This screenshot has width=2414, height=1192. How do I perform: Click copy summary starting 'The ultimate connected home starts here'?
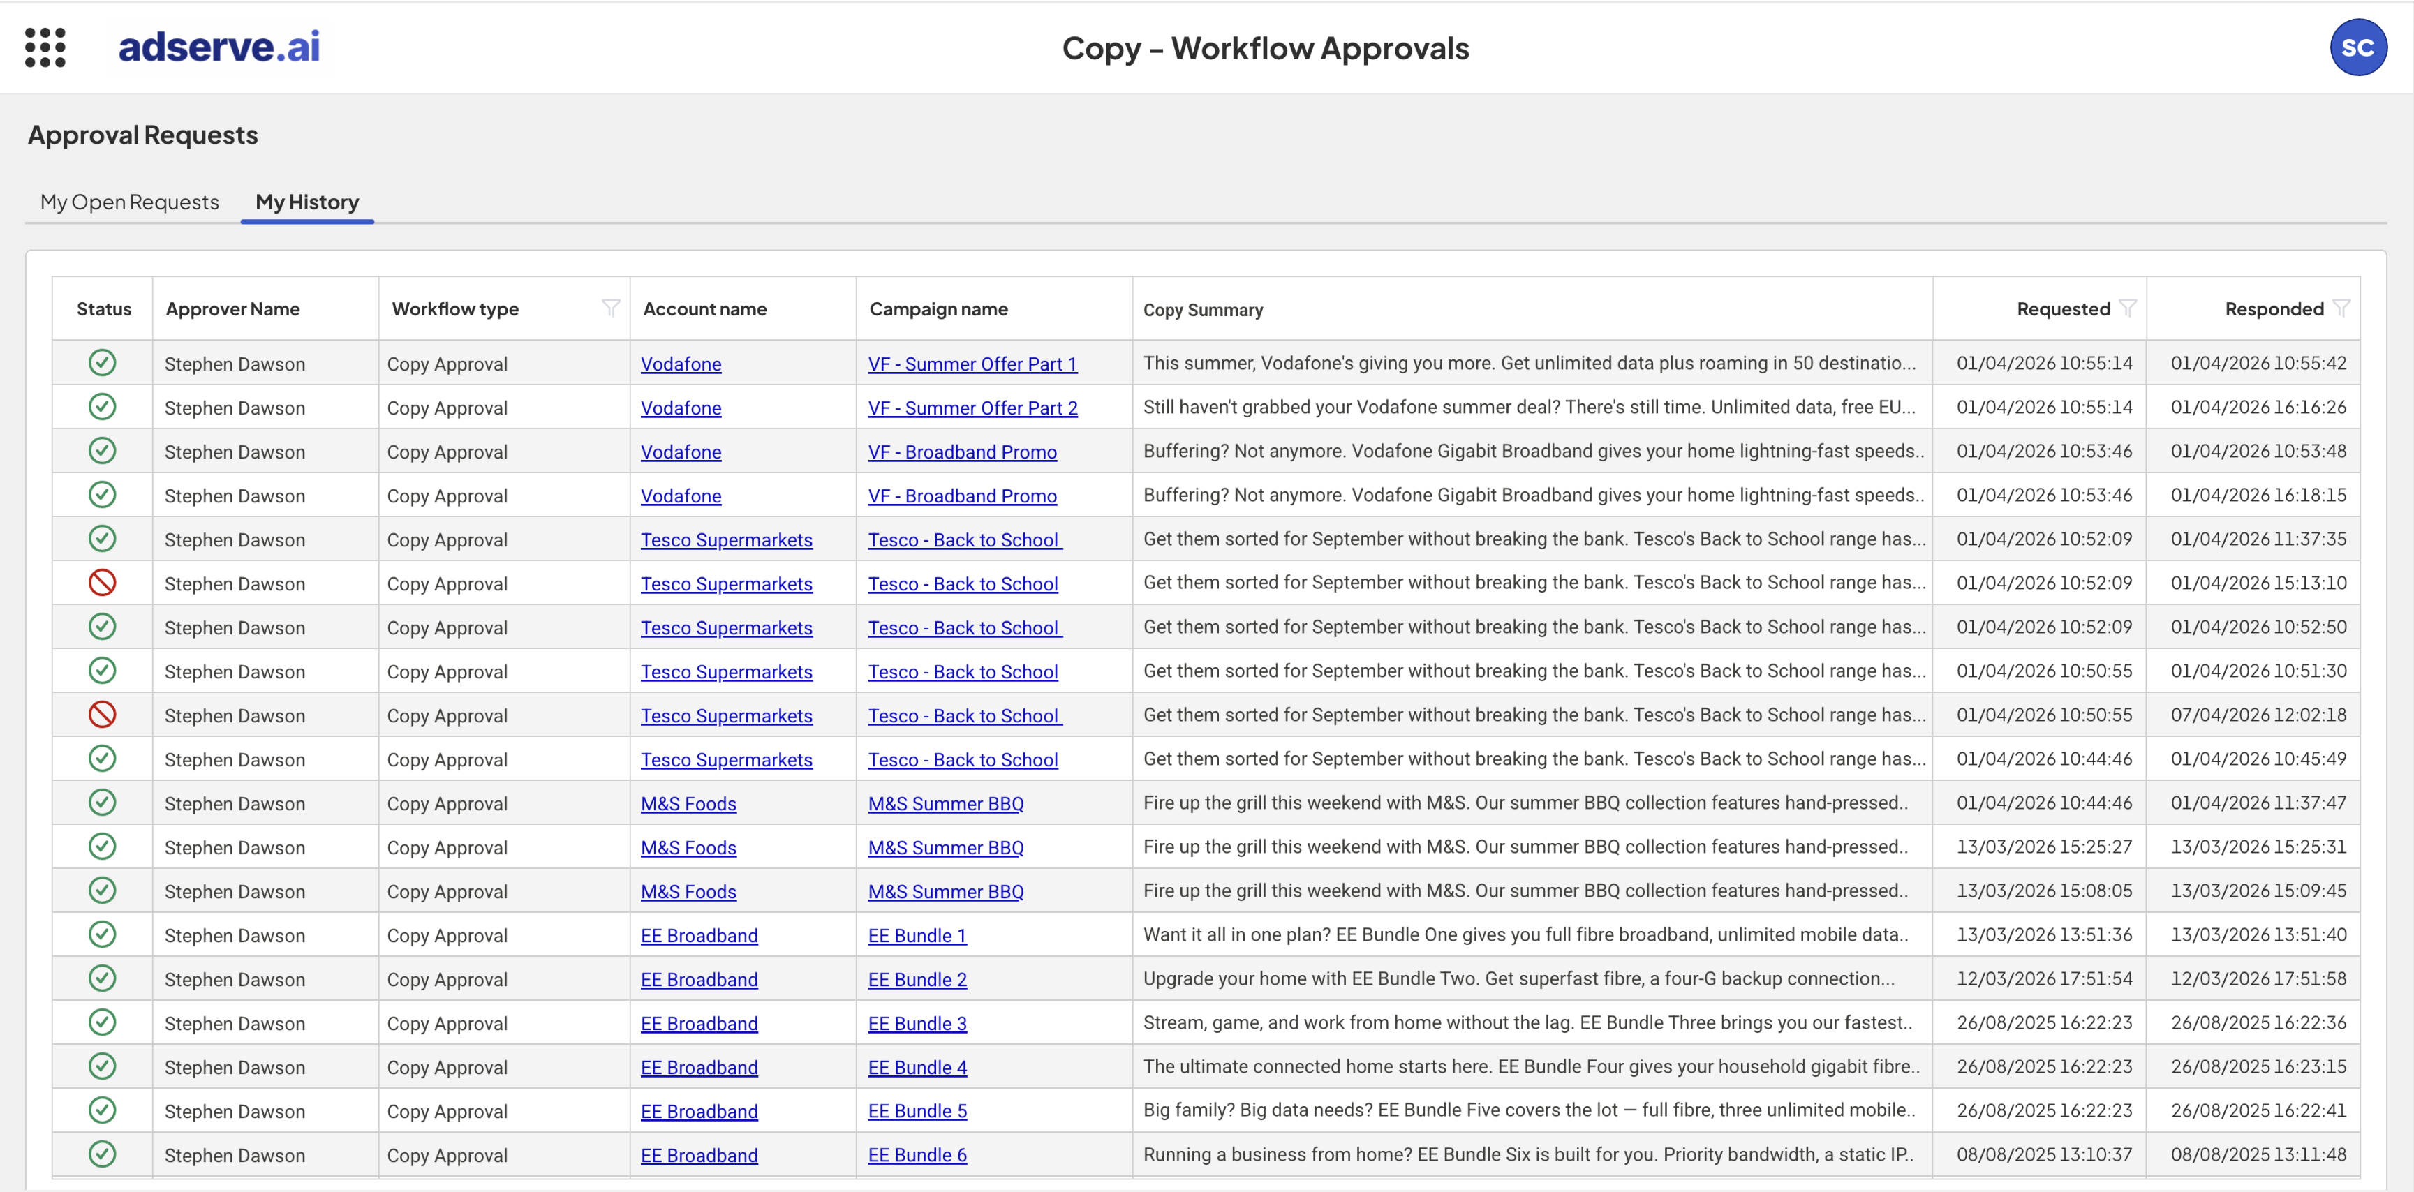[x=1531, y=1066]
